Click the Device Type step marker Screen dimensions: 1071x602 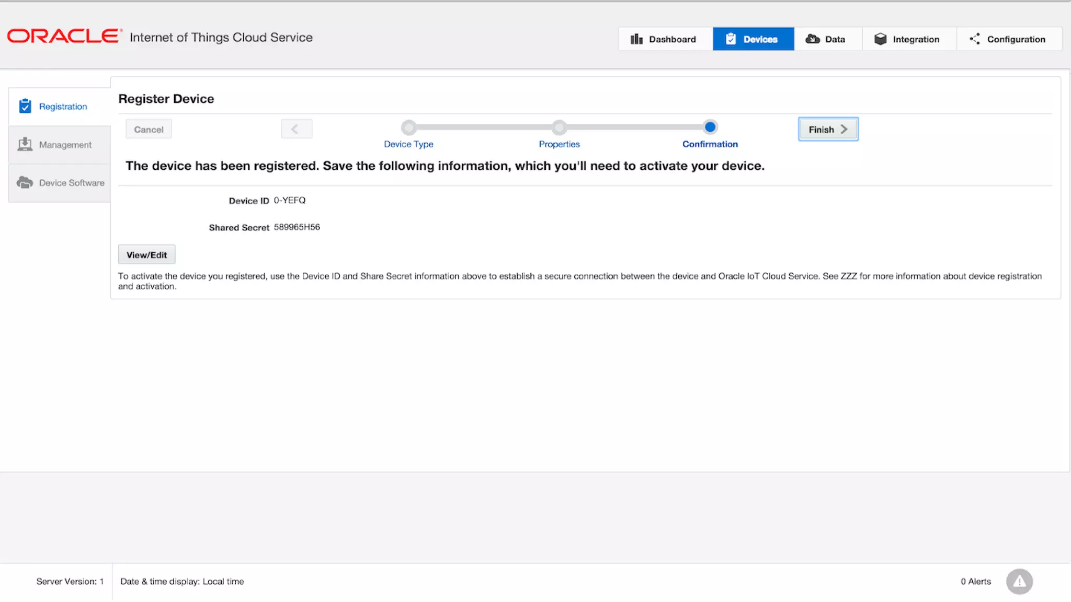point(408,127)
